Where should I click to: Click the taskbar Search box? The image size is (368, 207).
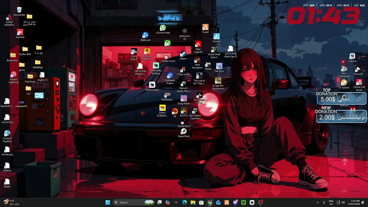tap(134, 202)
